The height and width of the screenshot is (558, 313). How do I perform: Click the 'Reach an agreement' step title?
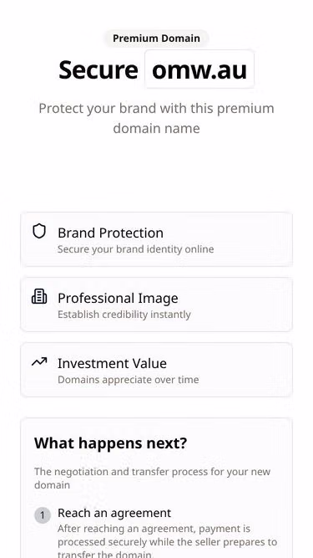pyautogui.click(x=114, y=513)
